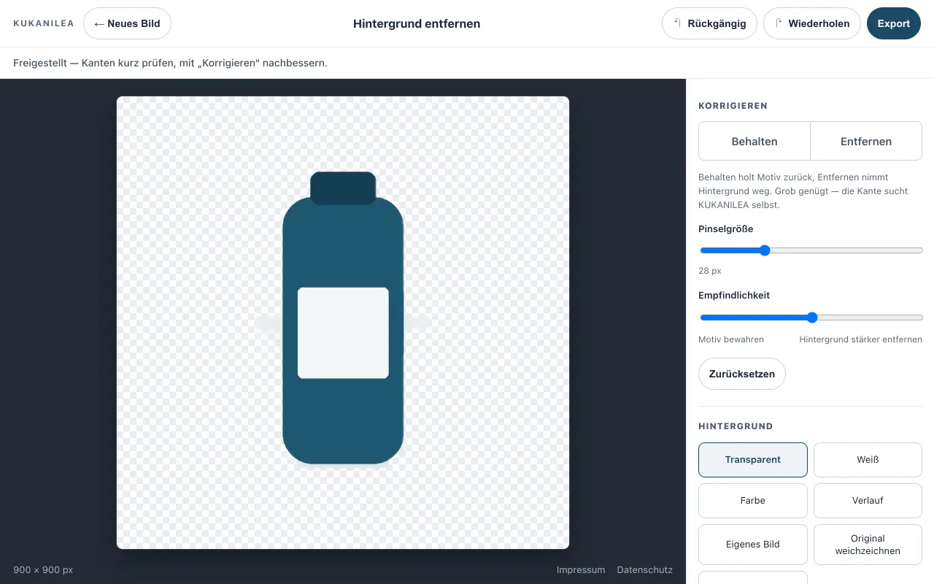Click the white label on the bottle
The height and width of the screenshot is (584, 934).
343,333
